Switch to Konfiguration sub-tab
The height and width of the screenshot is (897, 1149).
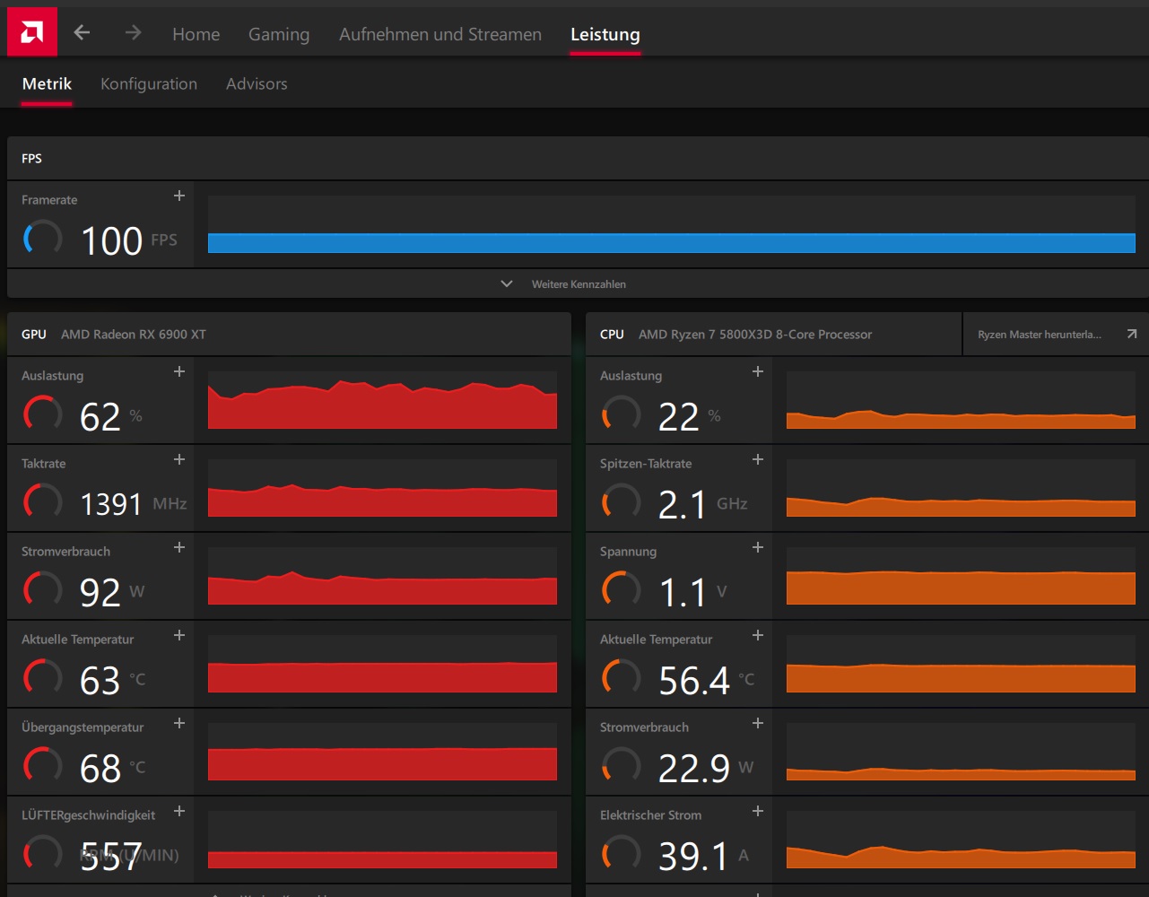(149, 83)
